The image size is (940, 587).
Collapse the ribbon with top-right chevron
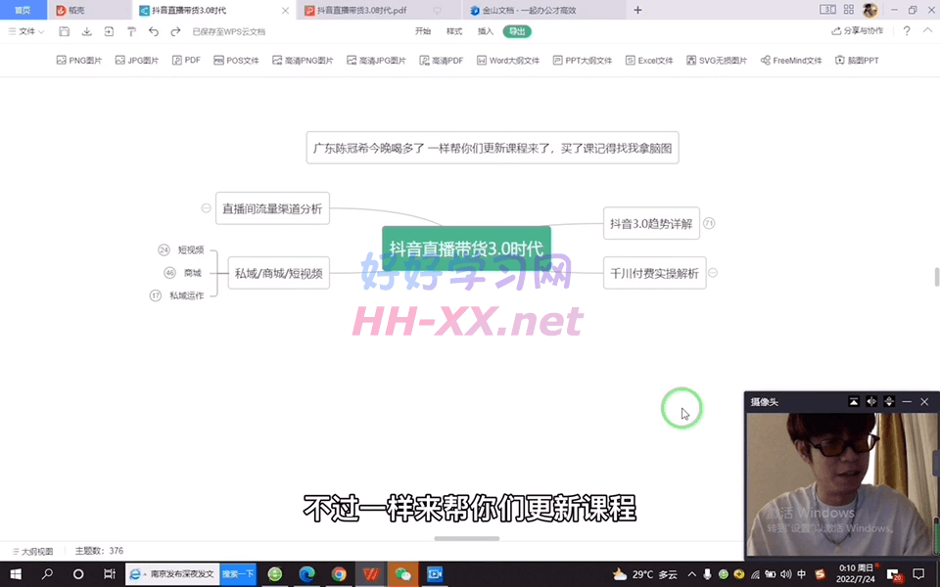pyautogui.click(x=928, y=31)
